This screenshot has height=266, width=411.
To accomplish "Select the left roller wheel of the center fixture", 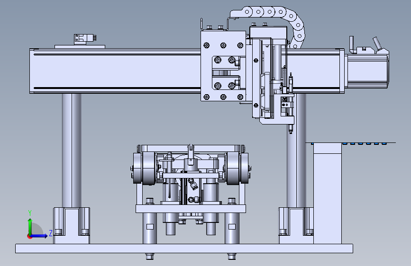I will click(144, 168).
